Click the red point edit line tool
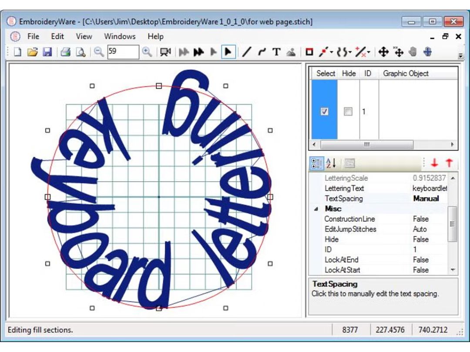Screen dimensions: 470x352 [324, 52]
